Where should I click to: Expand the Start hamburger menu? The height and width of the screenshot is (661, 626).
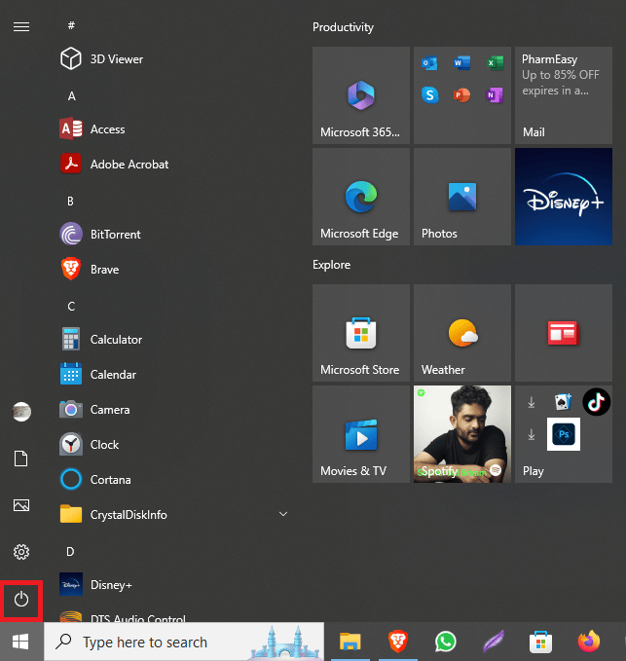21,27
